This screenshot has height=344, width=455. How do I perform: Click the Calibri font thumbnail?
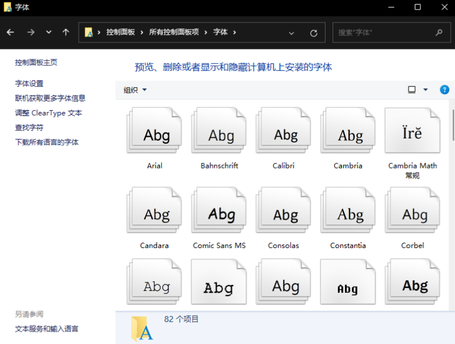pyautogui.click(x=284, y=131)
